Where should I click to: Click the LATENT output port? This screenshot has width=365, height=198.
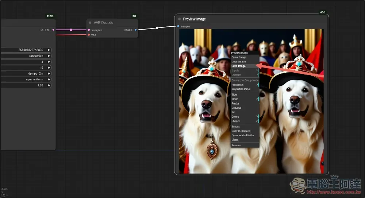coord(53,30)
